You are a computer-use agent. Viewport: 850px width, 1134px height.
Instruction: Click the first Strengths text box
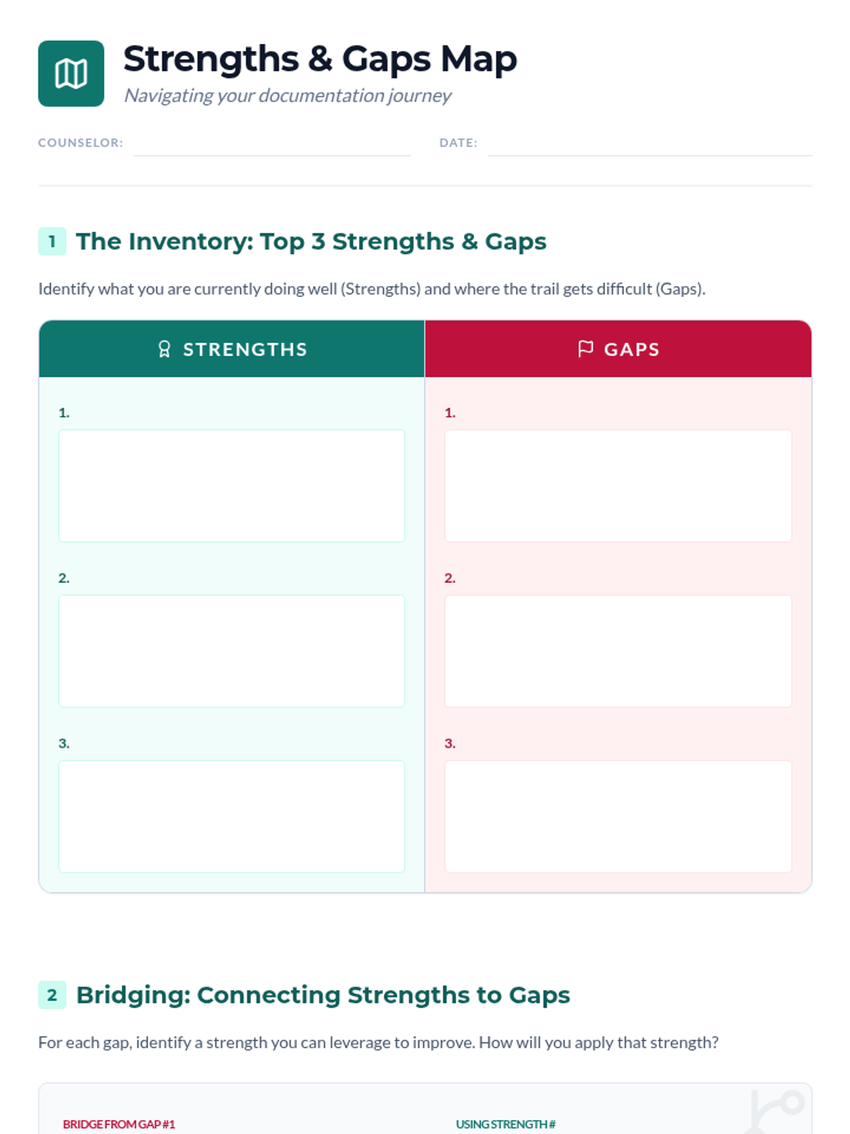point(232,485)
